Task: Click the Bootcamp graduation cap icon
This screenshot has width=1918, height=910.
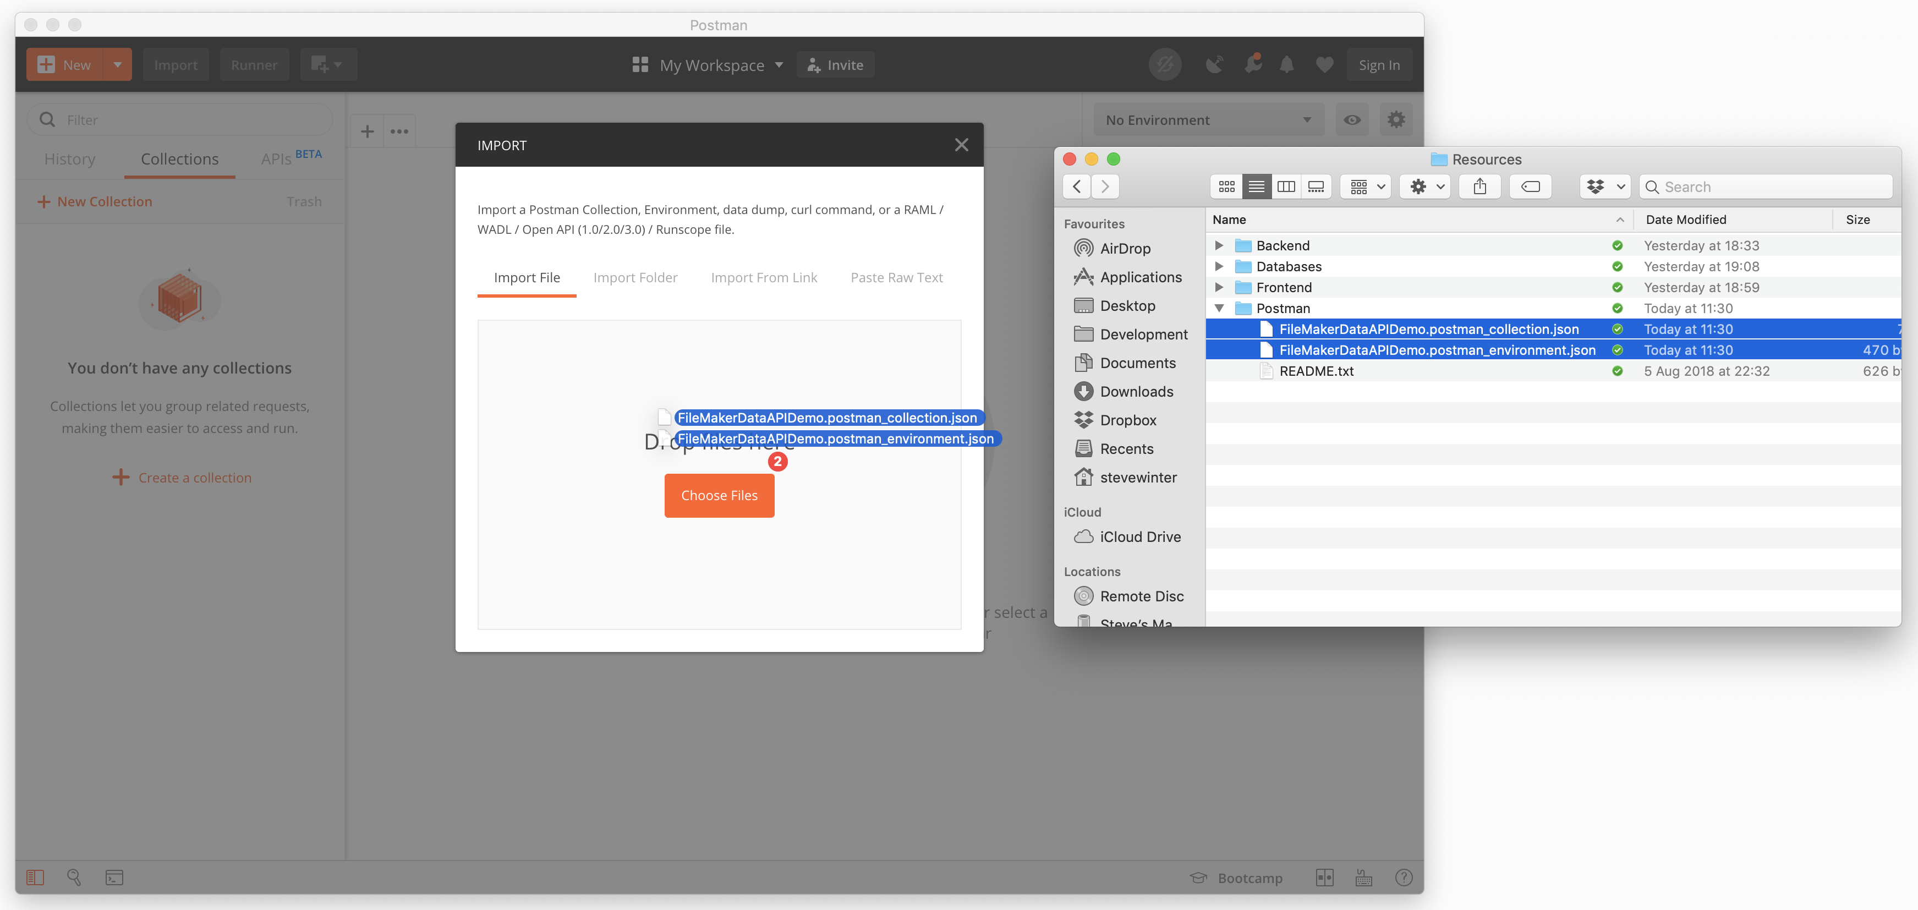Action: tap(1199, 877)
